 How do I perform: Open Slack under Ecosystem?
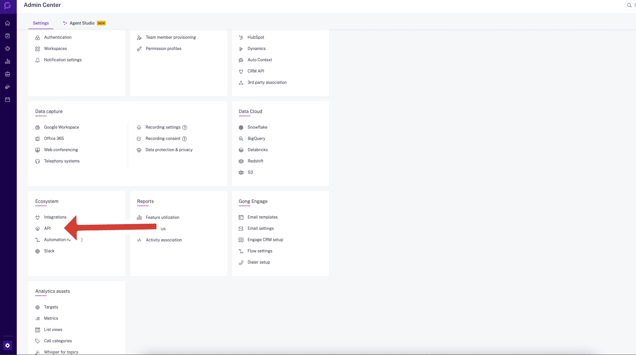[x=49, y=251]
